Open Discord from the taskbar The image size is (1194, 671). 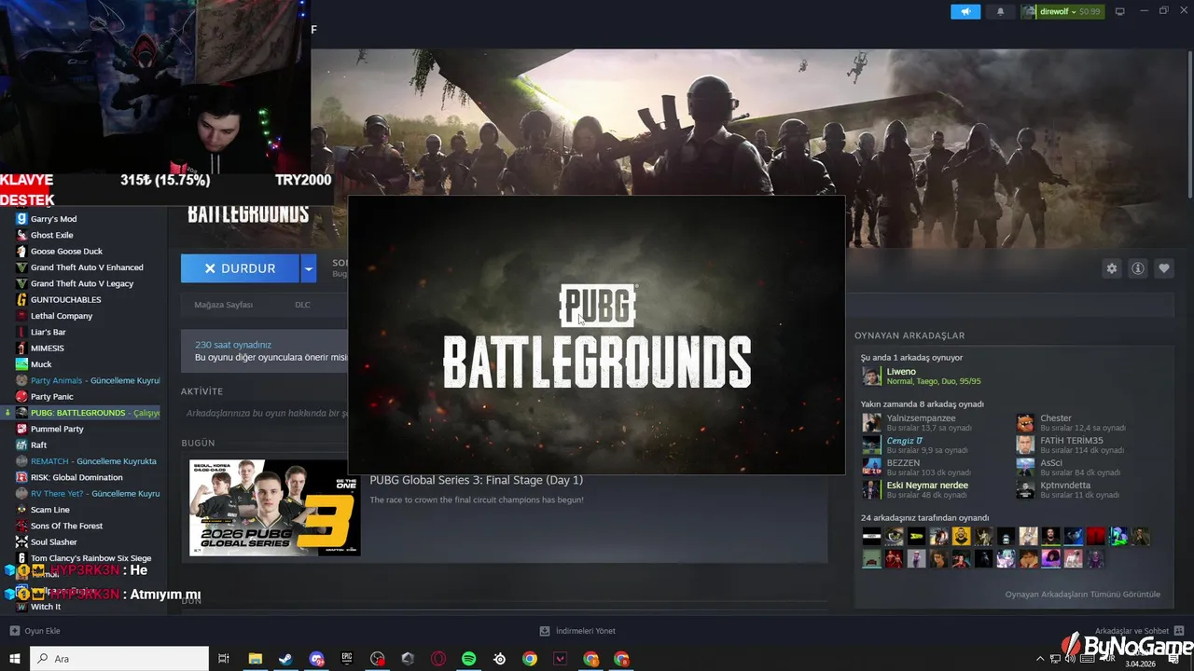point(316,659)
